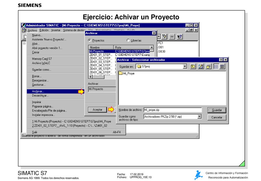Screen dimensions: 261x181
Task: Collapse the project tree node in SIMATIC window
Action: (x=24, y=43)
